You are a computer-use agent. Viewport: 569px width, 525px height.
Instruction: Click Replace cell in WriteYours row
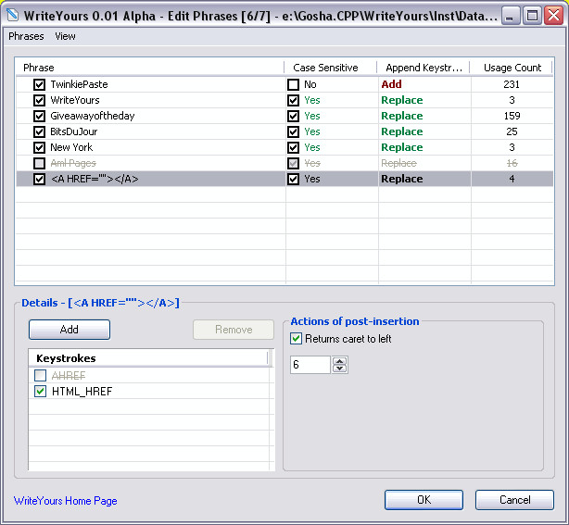[402, 100]
